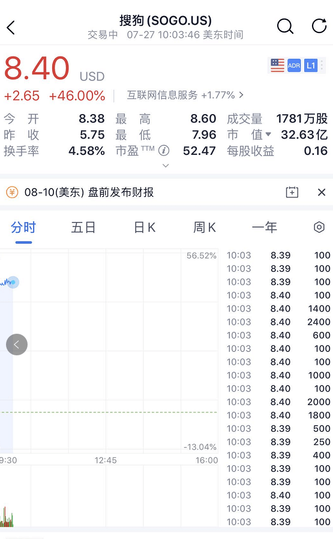Image resolution: width=333 pixels, height=539 pixels.
Task: Tap the trade row with 400 shares
Action: click(x=278, y=455)
